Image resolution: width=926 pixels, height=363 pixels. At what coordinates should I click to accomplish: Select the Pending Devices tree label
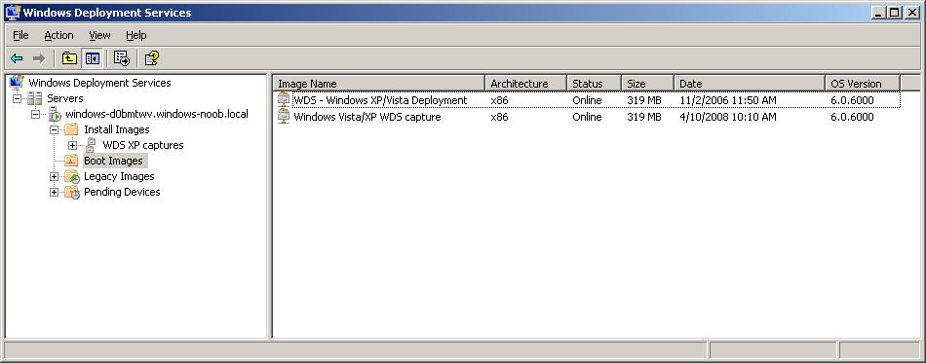[x=122, y=192]
